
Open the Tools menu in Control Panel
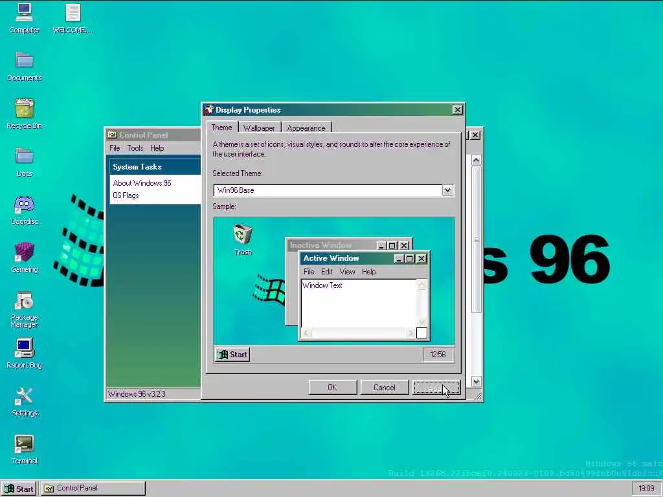tap(135, 148)
